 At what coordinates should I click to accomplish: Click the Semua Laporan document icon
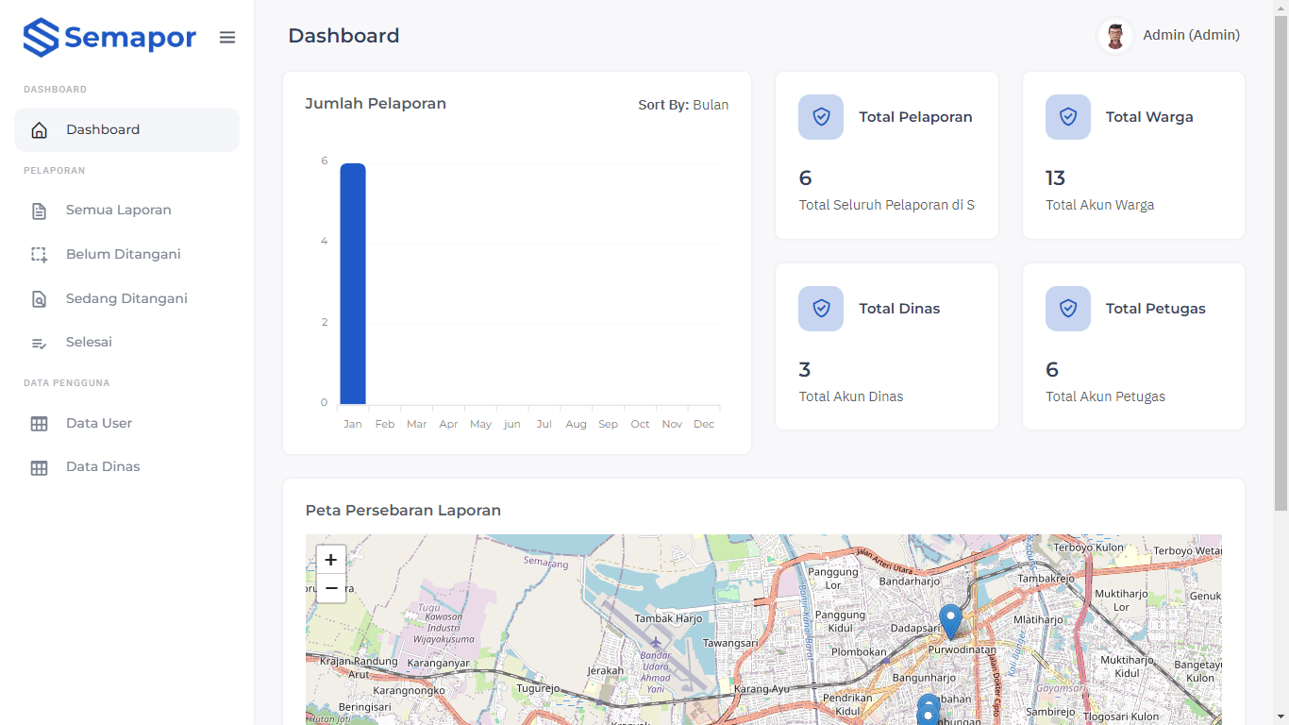pyautogui.click(x=39, y=211)
